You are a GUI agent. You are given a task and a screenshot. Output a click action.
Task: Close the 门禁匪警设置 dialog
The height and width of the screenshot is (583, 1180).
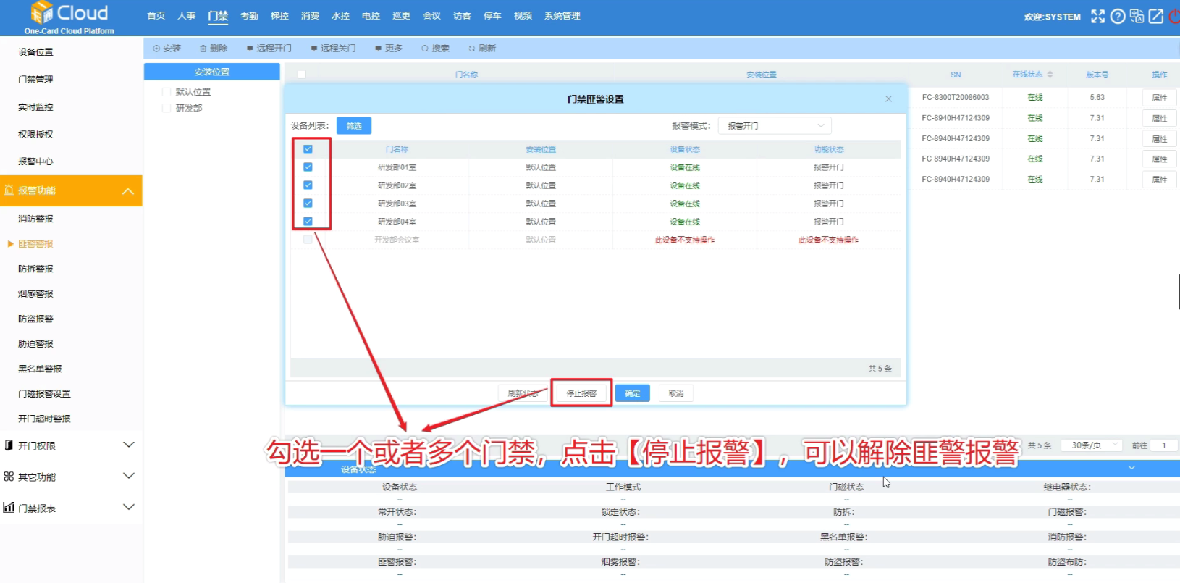[888, 99]
